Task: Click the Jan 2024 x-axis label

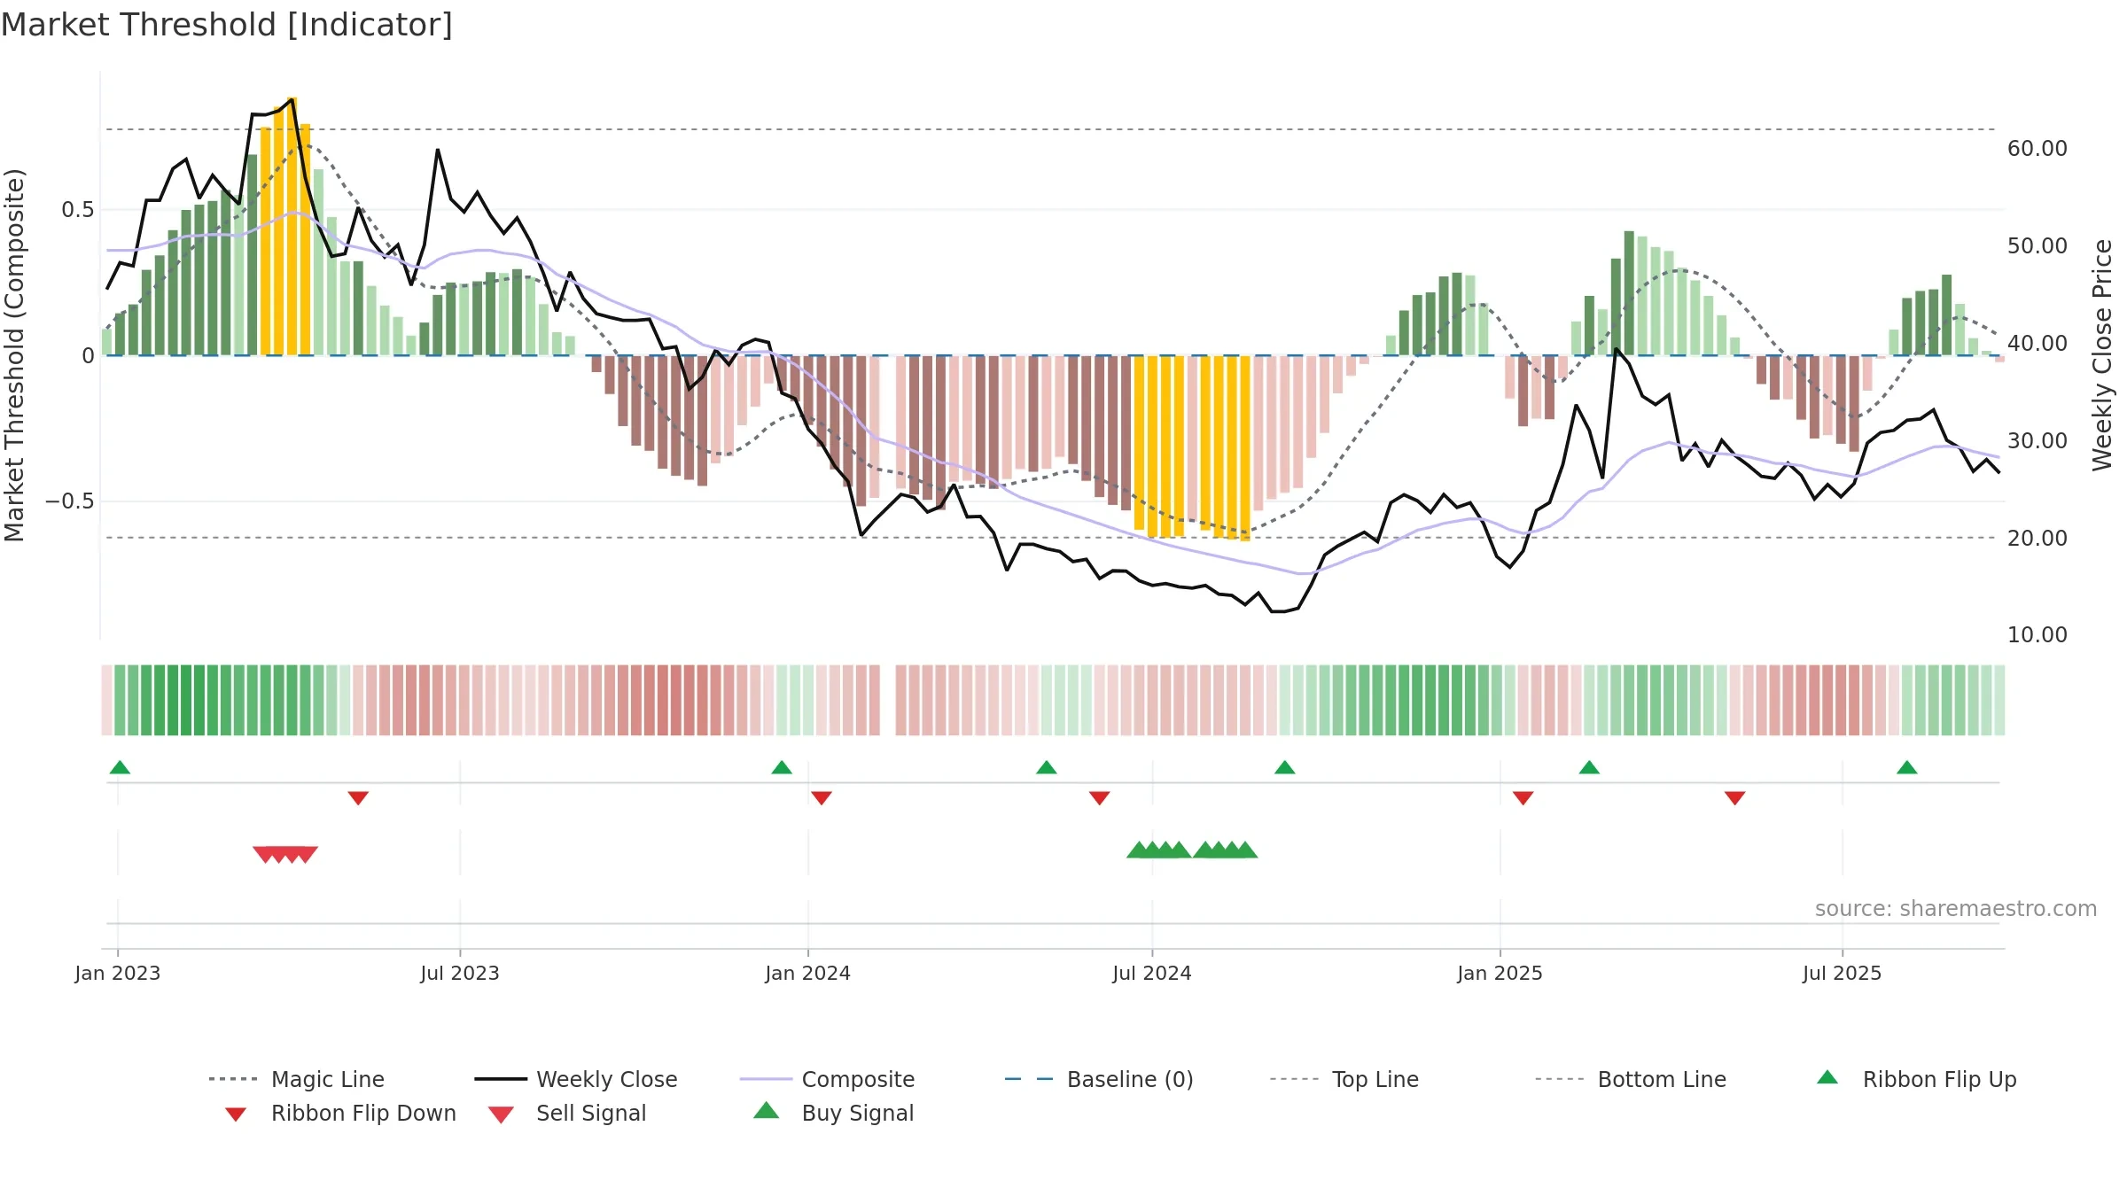Action: click(808, 974)
